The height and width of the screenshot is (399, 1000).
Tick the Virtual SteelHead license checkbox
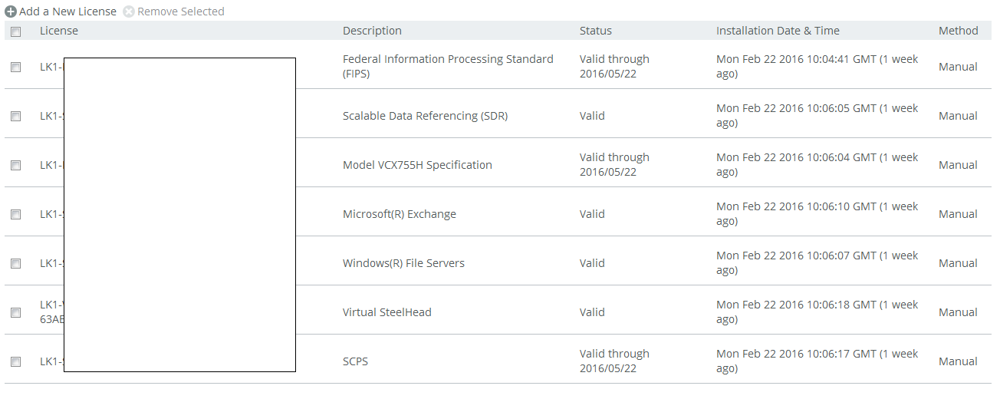(15, 312)
